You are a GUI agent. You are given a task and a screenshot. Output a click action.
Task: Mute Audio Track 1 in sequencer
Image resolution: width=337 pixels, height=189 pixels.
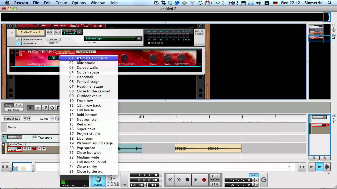pyautogui.click(x=25, y=149)
